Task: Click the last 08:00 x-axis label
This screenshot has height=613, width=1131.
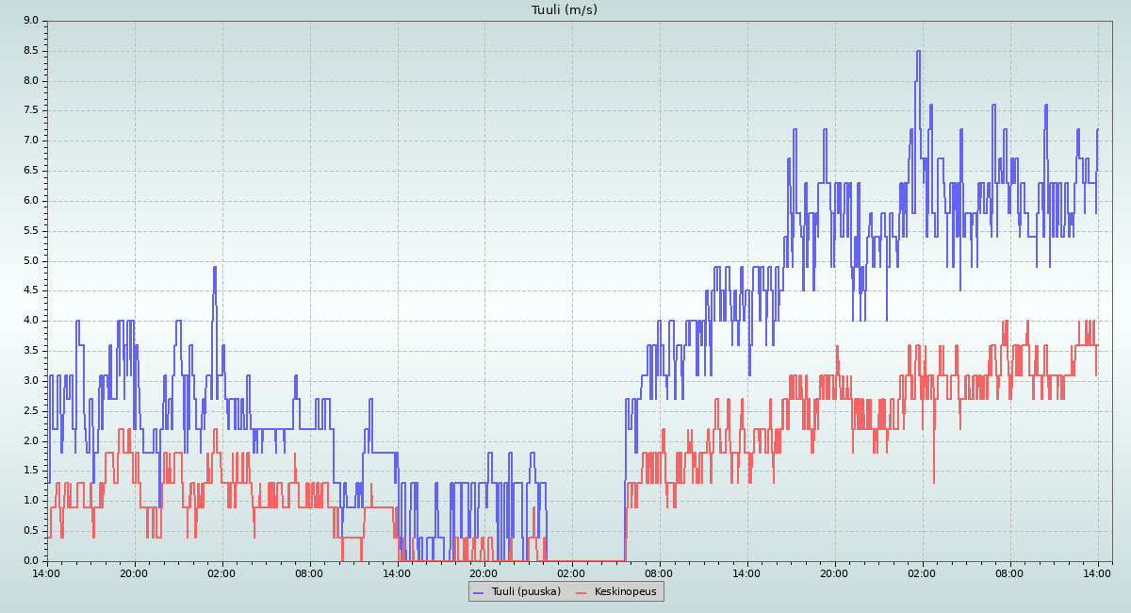Action: click(x=1009, y=573)
